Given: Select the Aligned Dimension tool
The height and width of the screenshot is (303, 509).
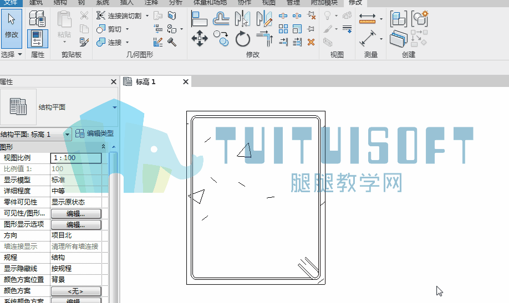Looking at the screenshot, I should click(x=368, y=38).
